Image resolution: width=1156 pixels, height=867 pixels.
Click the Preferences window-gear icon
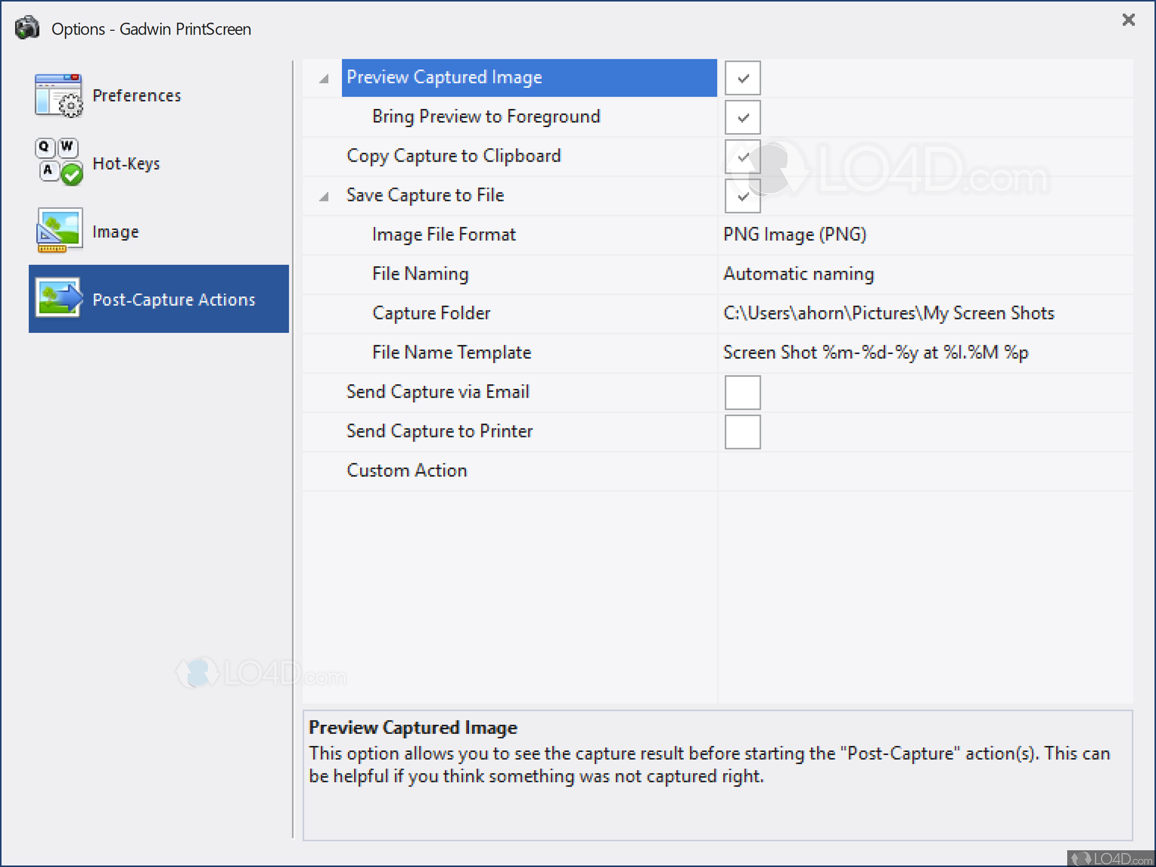click(x=58, y=95)
